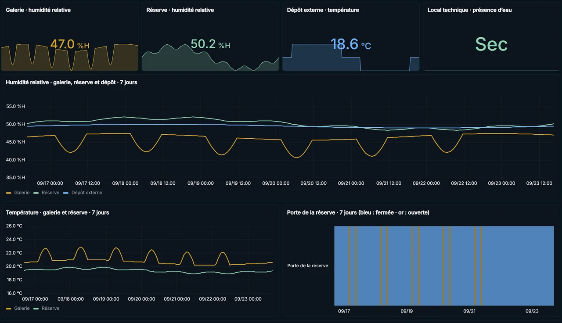Image resolution: width=562 pixels, height=323 pixels.
Task: Open the 7-day relative humidity chart panel title
Action: [72, 82]
